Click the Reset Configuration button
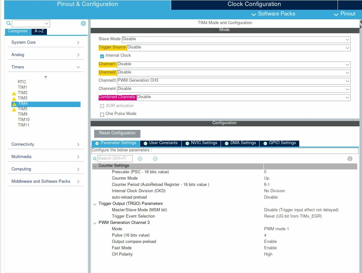362x273 pixels. (x=117, y=133)
